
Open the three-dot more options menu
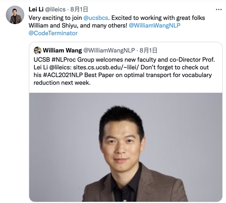218,10
